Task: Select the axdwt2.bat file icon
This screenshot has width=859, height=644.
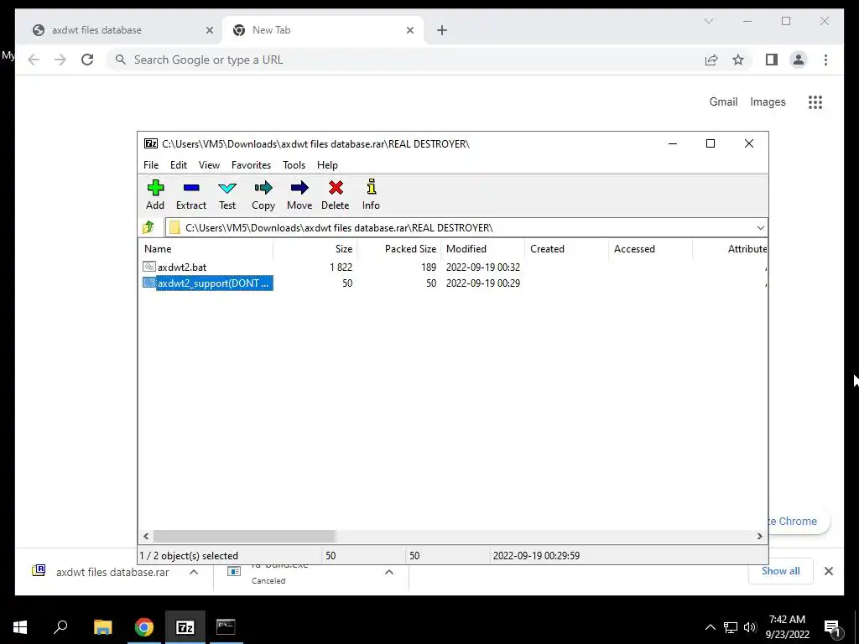Action: pos(149,267)
